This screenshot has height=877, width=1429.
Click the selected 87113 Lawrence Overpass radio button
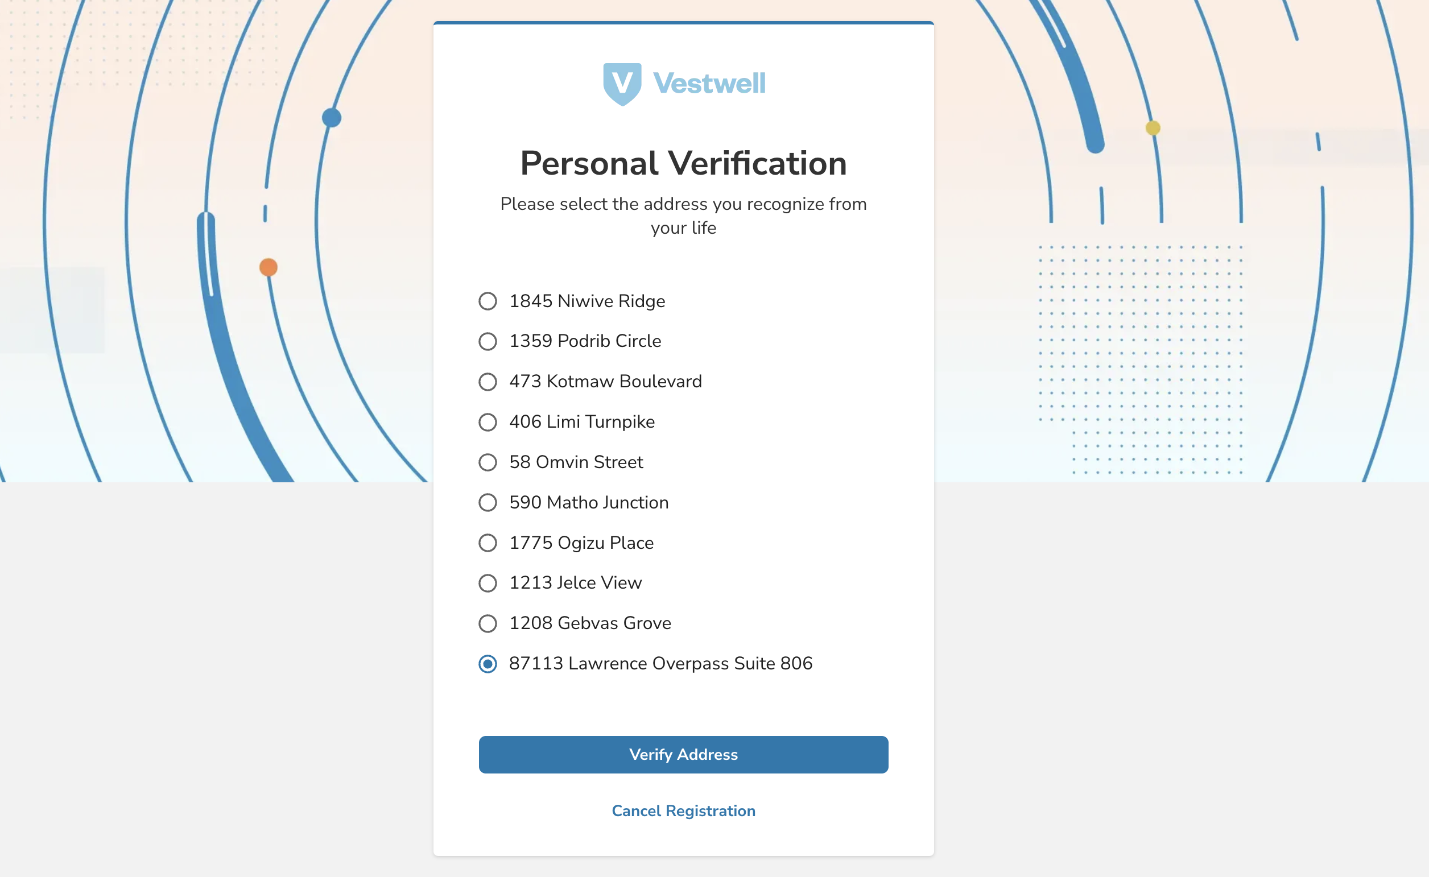point(488,664)
